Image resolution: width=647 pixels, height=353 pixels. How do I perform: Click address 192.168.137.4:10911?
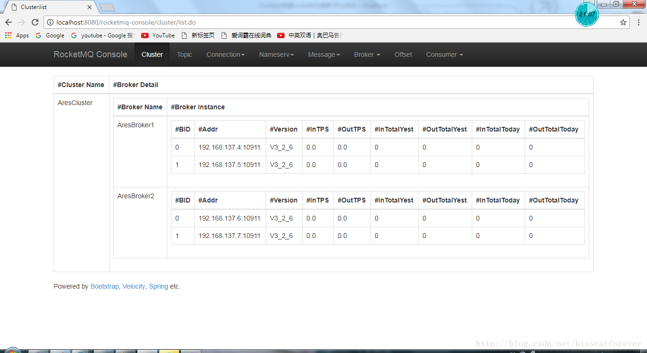229,147
